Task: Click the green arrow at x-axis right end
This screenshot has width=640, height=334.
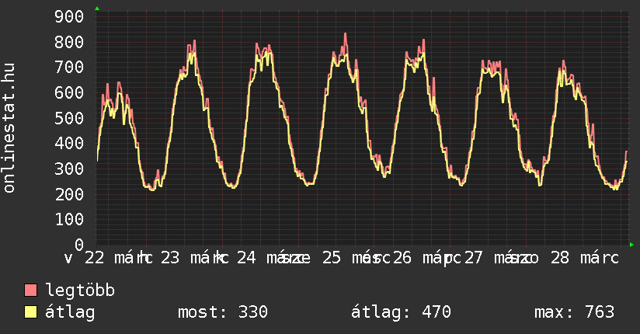Action: [x=632, y=245]
